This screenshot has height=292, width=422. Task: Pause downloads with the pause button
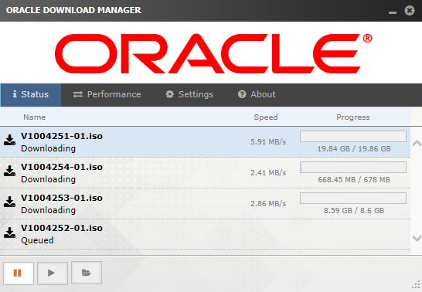(19, 273)
